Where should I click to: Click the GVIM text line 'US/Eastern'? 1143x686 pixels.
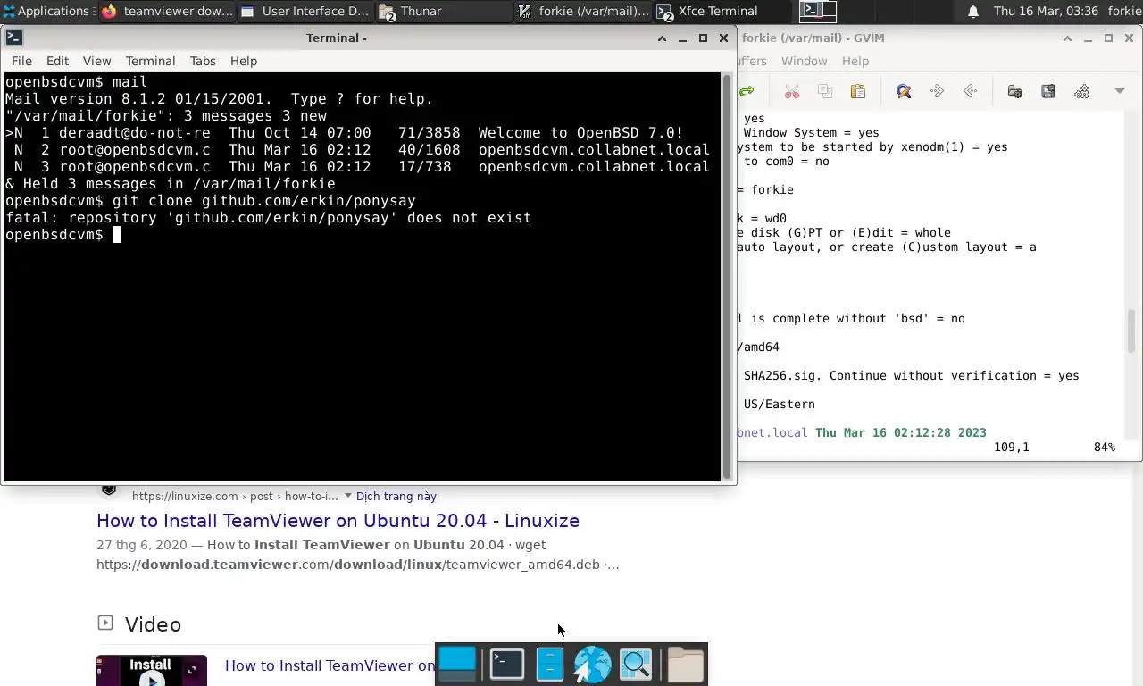[779, 404]
